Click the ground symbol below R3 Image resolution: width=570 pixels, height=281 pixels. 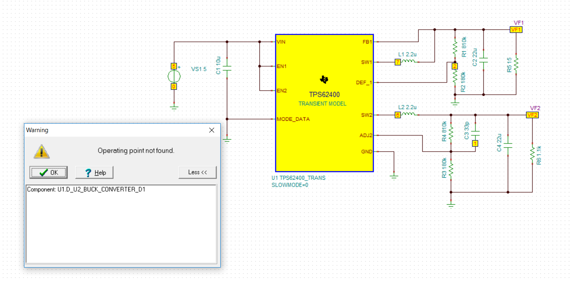[x=451, y=205]
